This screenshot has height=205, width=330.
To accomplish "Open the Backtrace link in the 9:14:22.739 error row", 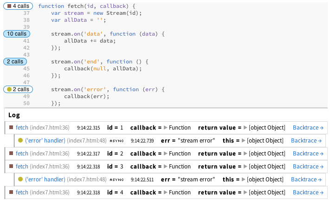I will pyautogui.click(x=306, y=141).
